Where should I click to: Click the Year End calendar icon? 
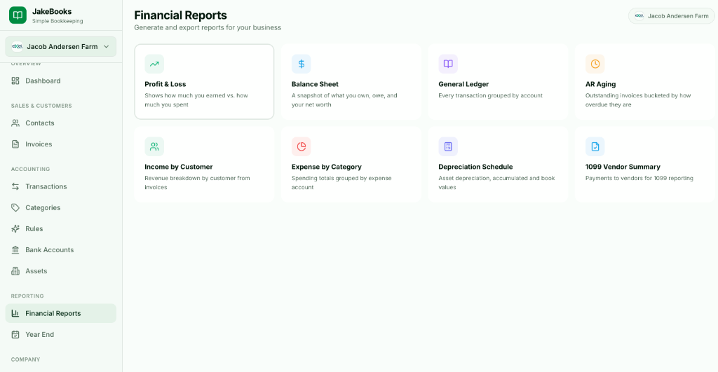15,334
